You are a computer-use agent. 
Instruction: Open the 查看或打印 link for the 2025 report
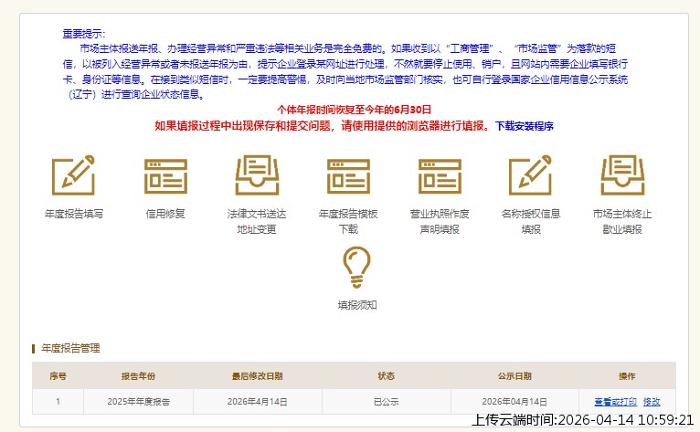(x=615, y=402)
